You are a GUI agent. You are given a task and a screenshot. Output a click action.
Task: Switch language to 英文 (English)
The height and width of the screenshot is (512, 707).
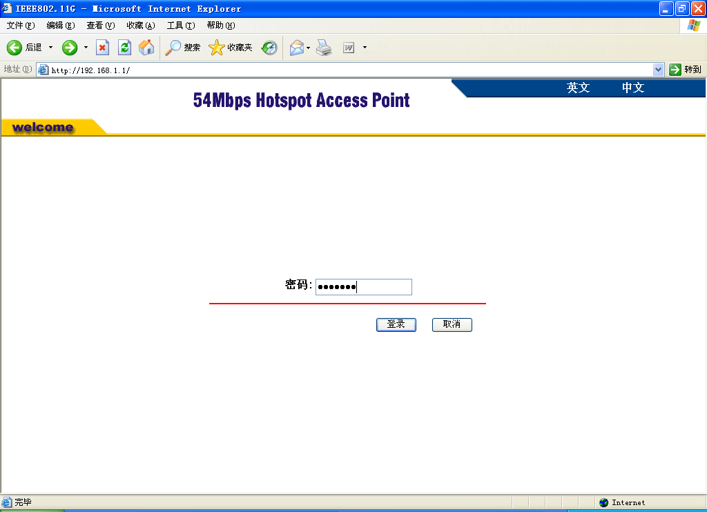click(578, 88)
